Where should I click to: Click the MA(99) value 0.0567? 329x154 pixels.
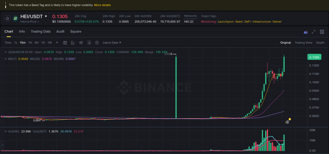[x=71, y=59]
